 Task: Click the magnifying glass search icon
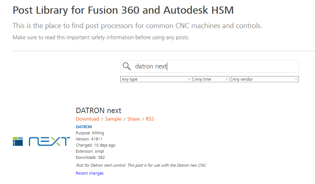(x=126, y=66)
